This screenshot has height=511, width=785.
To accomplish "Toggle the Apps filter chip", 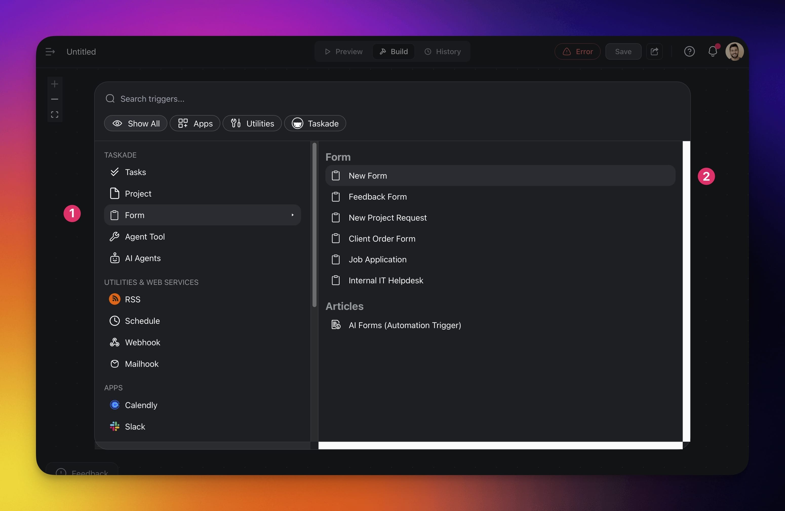I will coord(195,123).
